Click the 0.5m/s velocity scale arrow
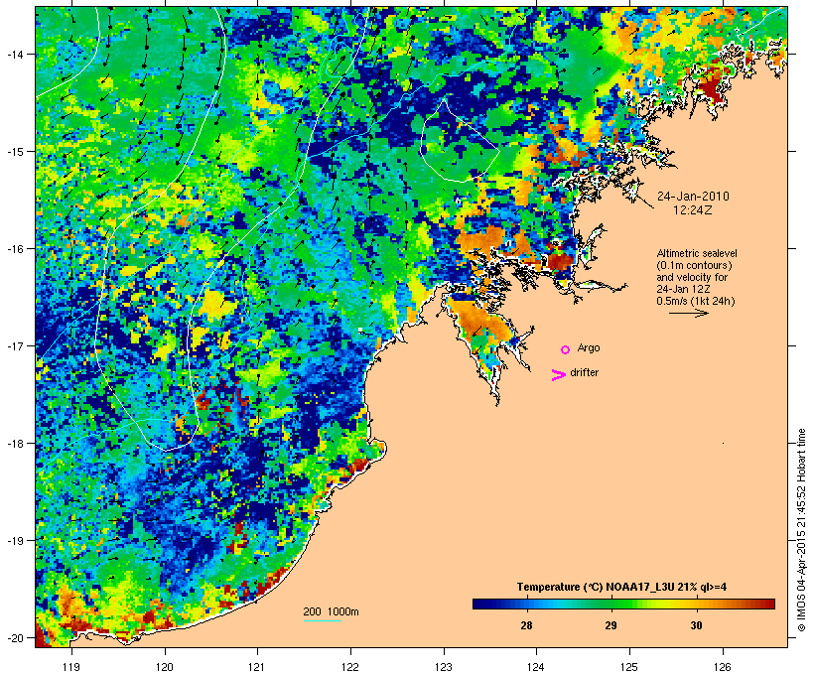 click(x=688, y=313)
